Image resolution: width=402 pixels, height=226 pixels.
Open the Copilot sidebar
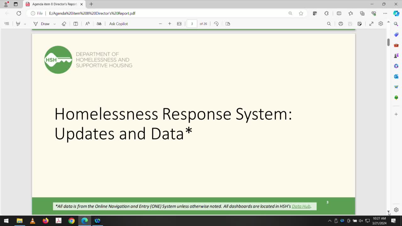pos(396,13)
